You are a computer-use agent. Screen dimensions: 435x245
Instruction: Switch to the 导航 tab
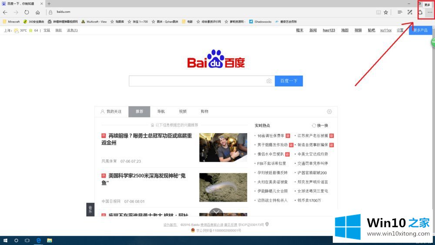[161, 111]
